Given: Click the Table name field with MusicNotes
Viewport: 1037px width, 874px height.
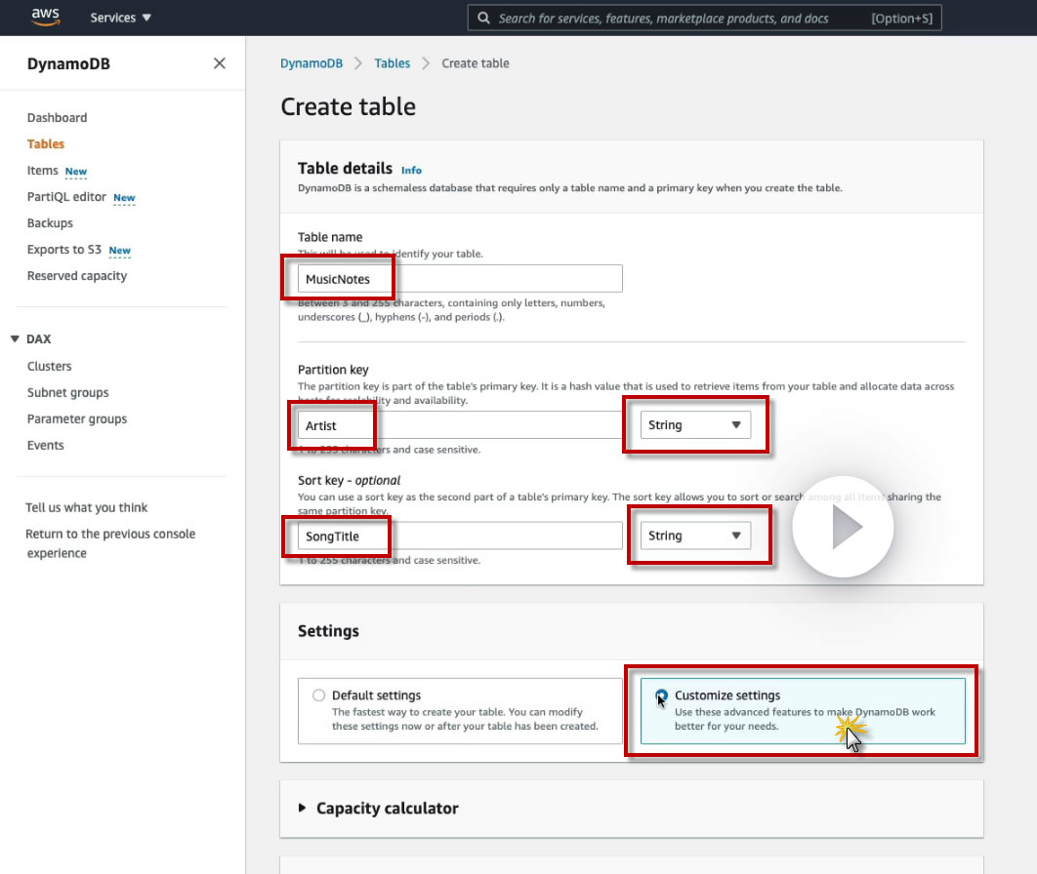Looking at the screenshot, I should (460, 279).
